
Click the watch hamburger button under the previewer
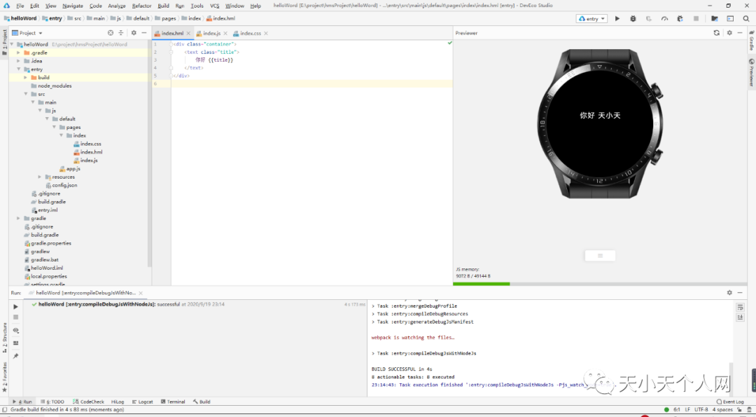tap(601, 255)
